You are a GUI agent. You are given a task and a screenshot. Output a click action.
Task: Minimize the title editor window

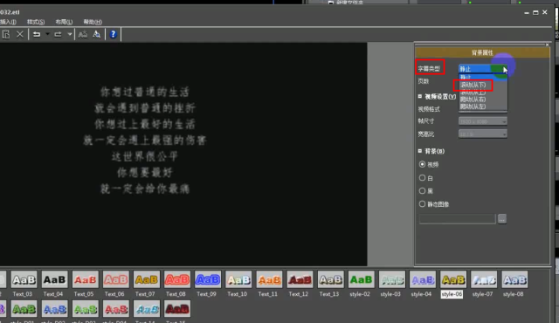527,13
